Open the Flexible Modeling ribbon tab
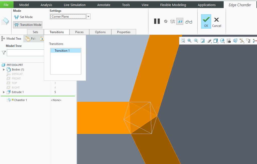The height and width of the screenshot is (164, 257). (173, 5)
